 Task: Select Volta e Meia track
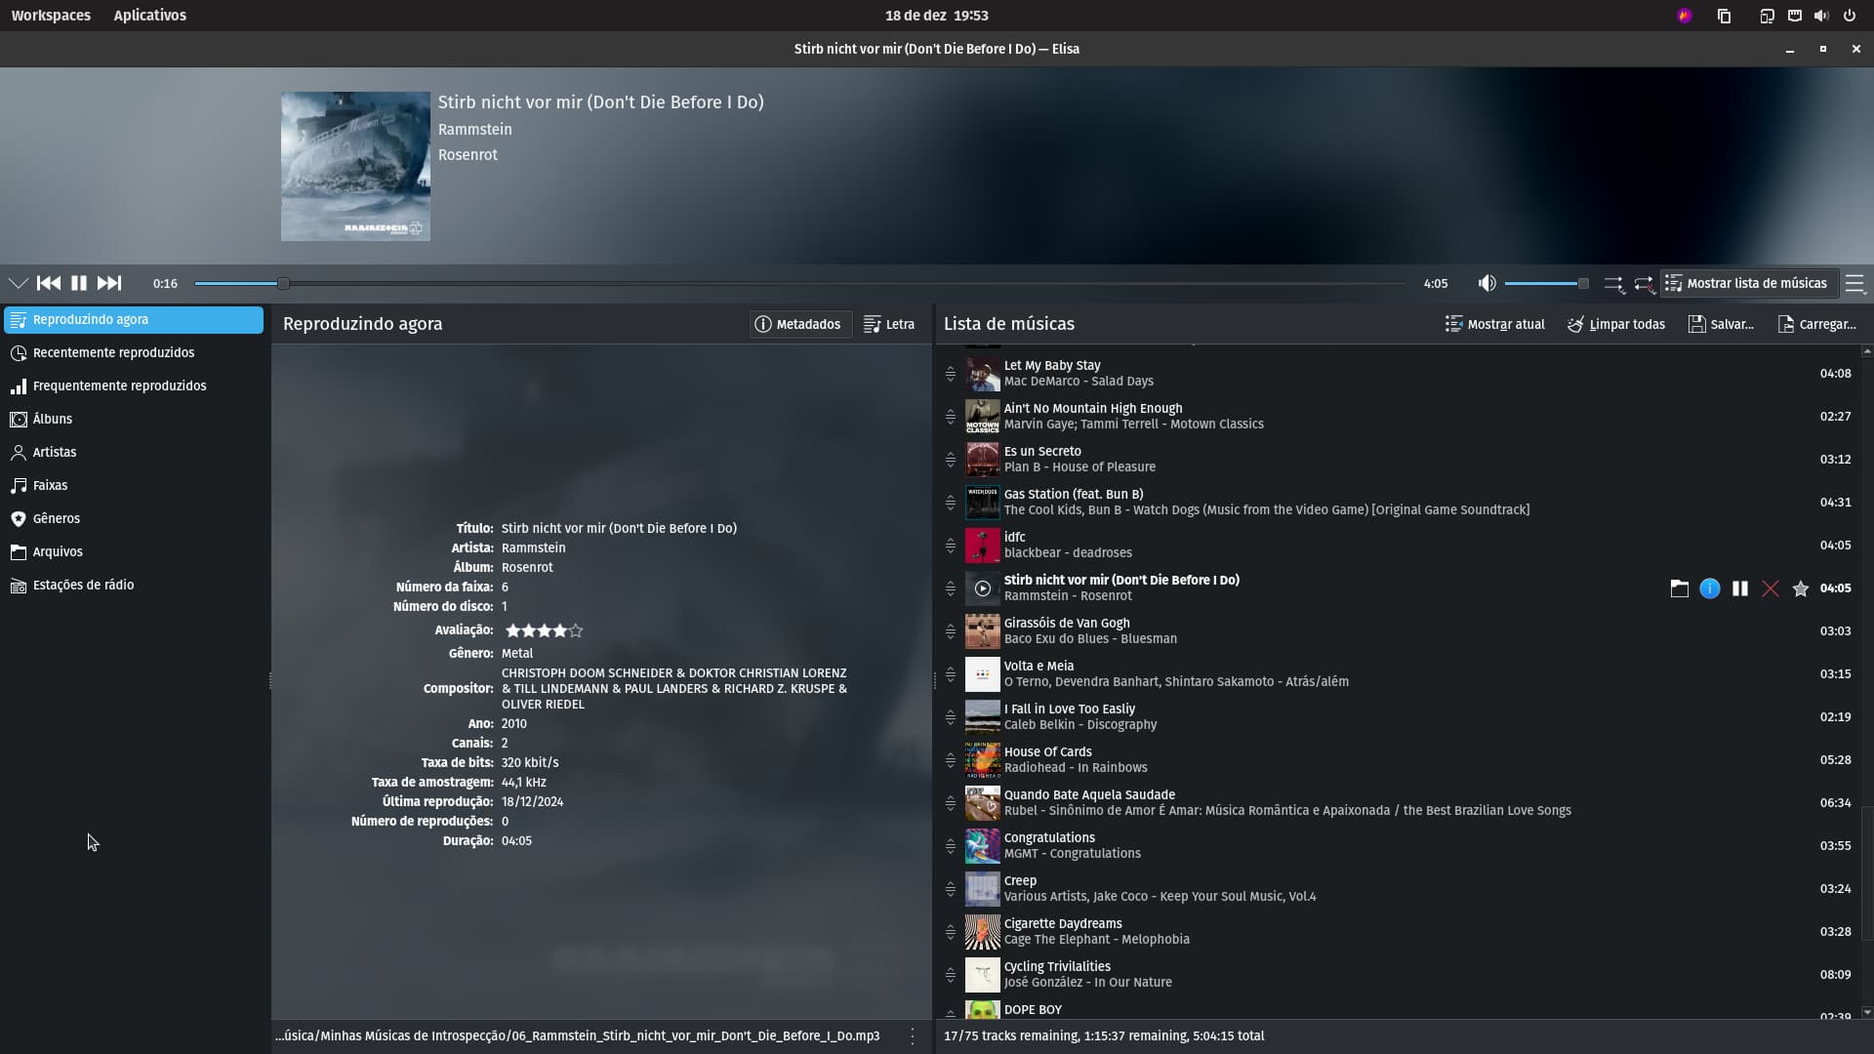coord(1397,673)
